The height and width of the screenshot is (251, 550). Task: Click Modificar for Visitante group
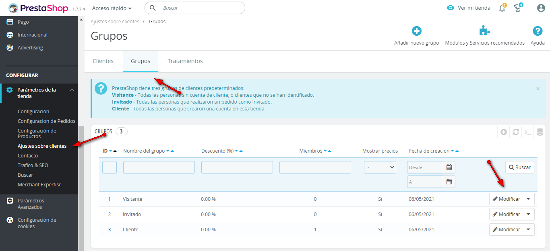click(507, 199)
